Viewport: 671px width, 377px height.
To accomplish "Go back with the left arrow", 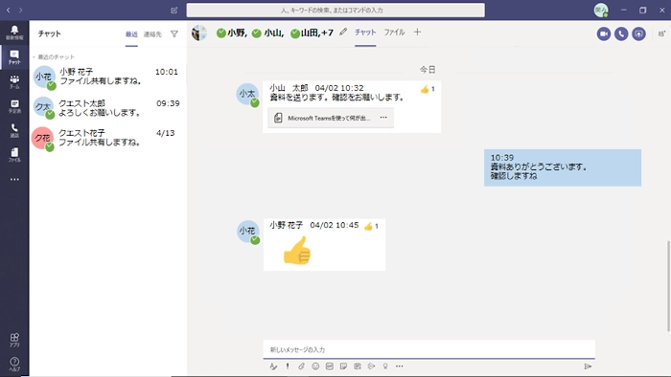I will (x=8, y=10).
